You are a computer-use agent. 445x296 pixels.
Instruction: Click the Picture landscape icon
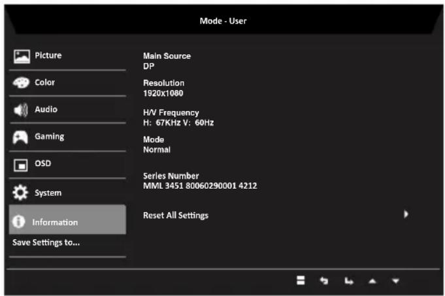(x=22, y=56)
